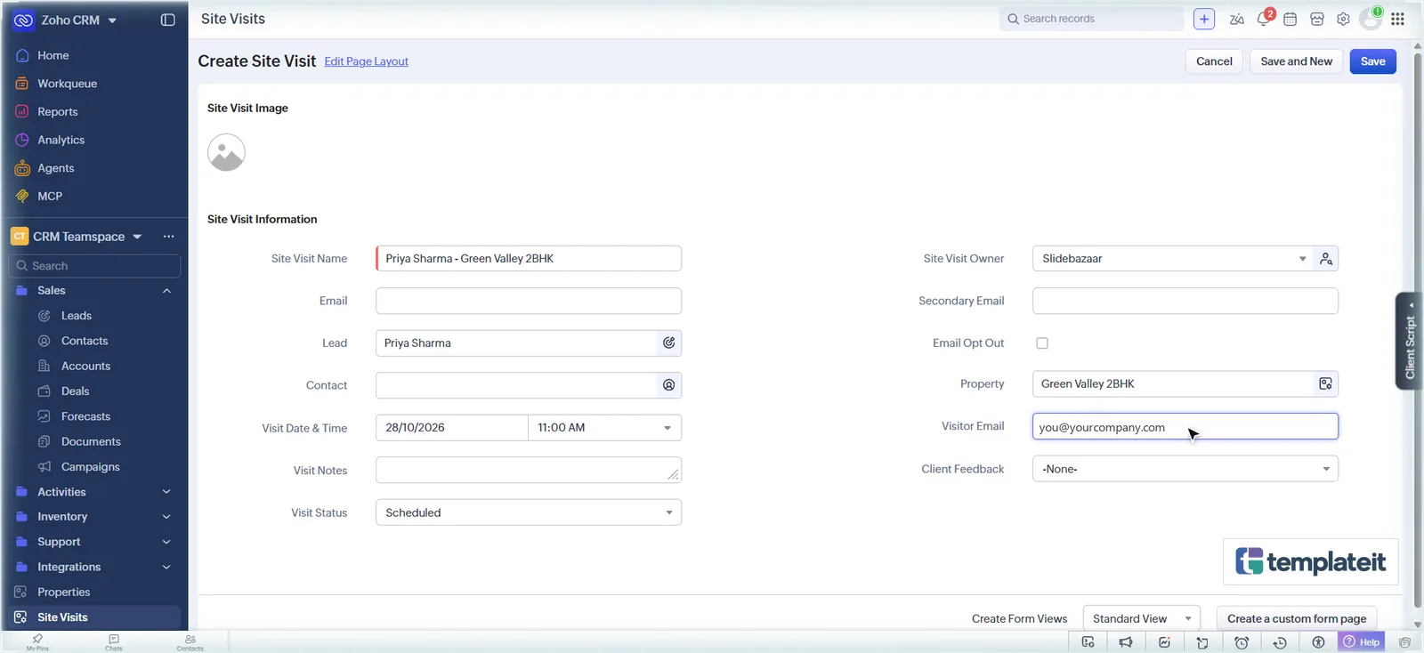Open the notifications bell icon
The width and height of the screenshot is (1424, 653).
[x=1264, y=19]
